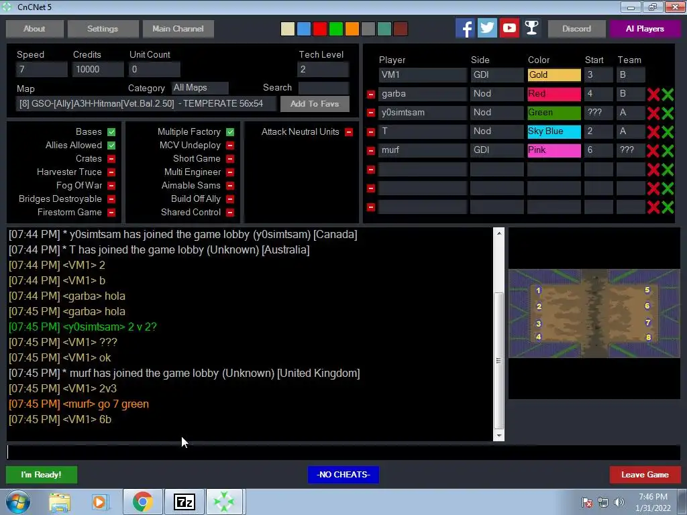The width and height of the screenshot is (687, 515).
Task: Go to Main Channel
Action: (x=178, y=28)
